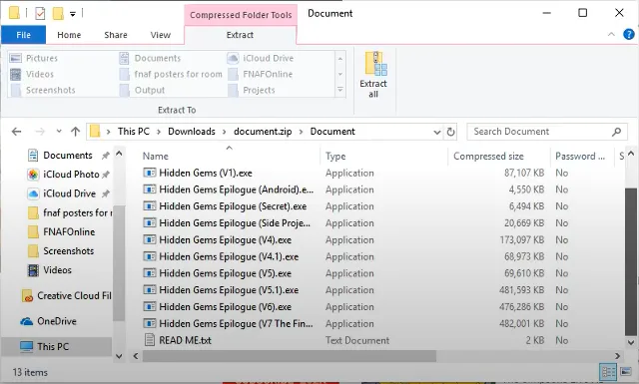639x384 pixels.
Task: Switch to the Home tab
Action: [x=69, y=35]
